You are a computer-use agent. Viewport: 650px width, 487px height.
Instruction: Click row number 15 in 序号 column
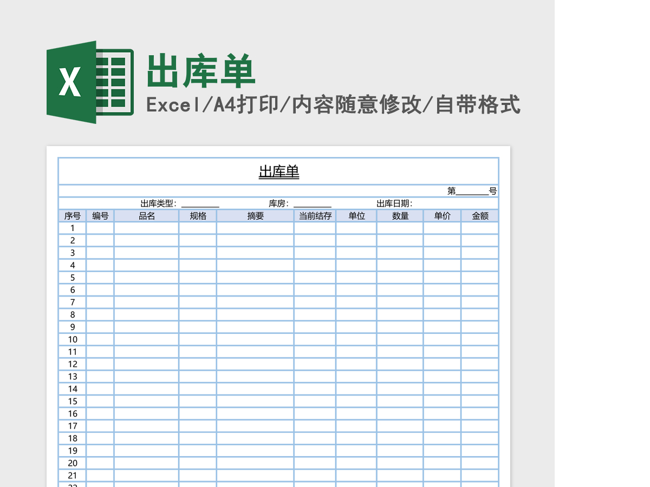point(73,402)
